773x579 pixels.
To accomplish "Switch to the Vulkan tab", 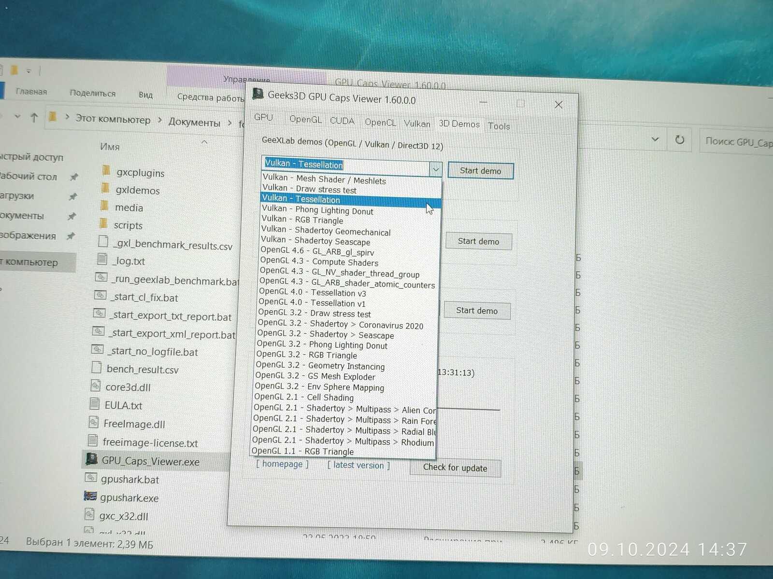I will (x=417, y=124).
